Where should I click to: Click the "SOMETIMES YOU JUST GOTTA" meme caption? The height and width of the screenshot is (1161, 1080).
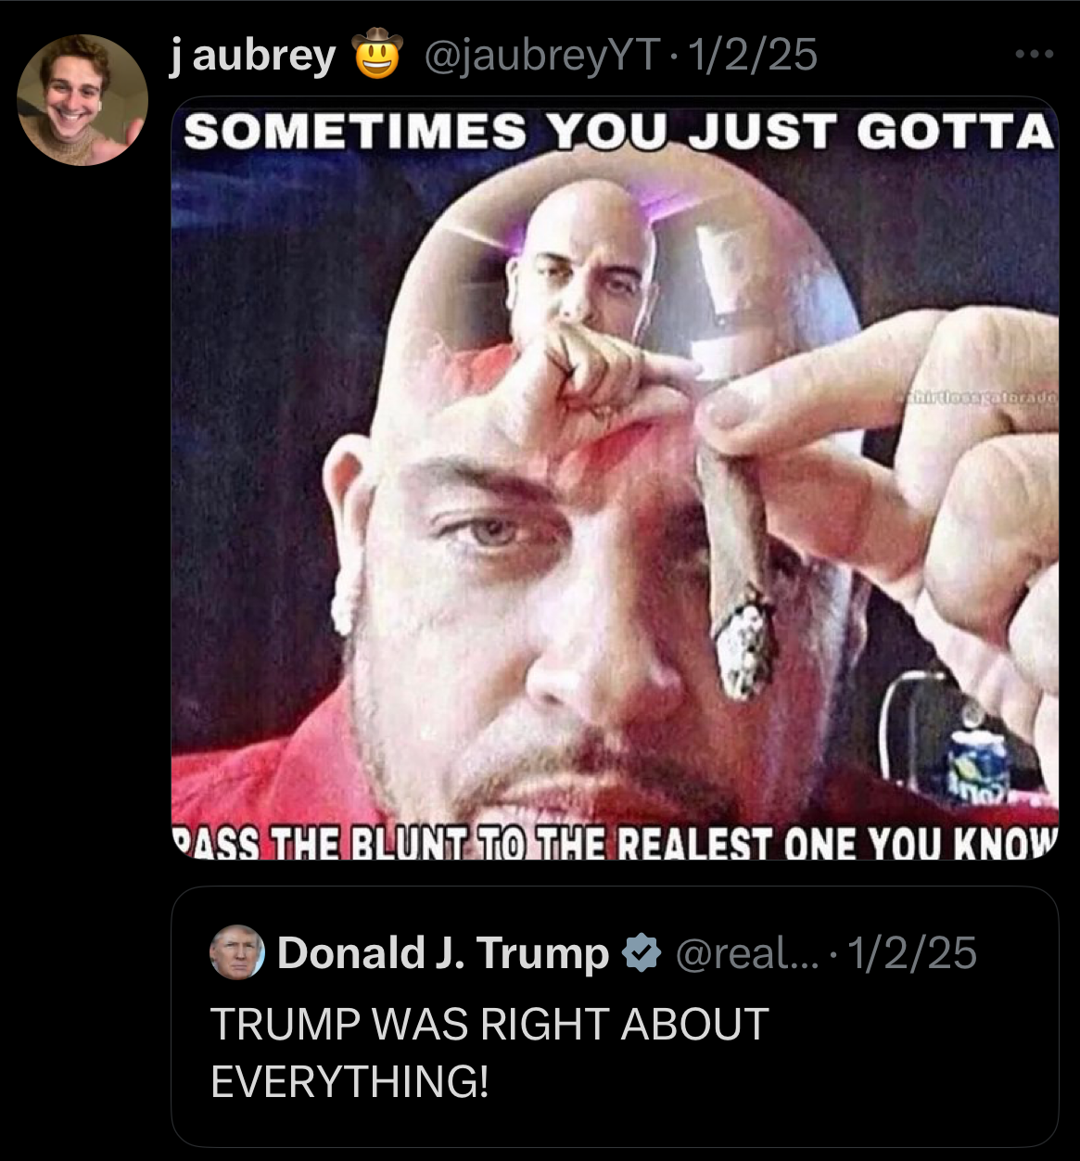coord(618,133)
